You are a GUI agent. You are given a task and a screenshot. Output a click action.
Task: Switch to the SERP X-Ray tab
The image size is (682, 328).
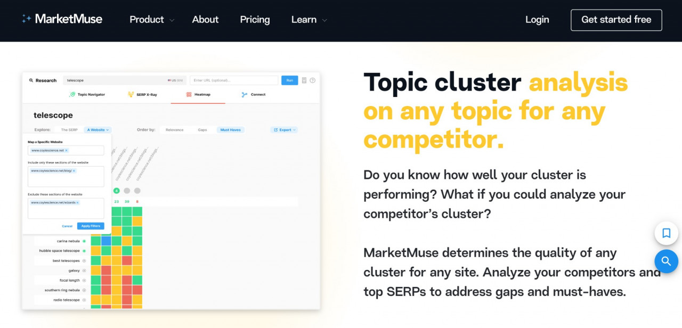[143, 94]
